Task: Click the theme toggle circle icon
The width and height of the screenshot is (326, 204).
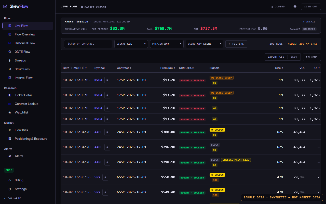Action: [x=295, y=7]
